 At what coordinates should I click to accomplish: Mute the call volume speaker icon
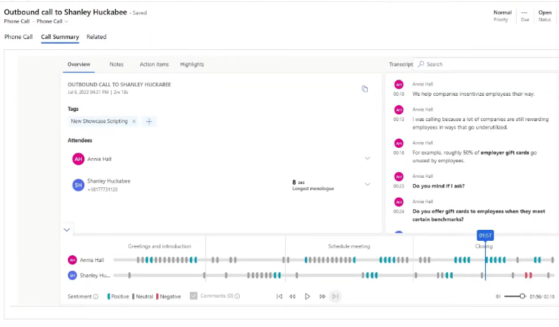pos(498,296)
